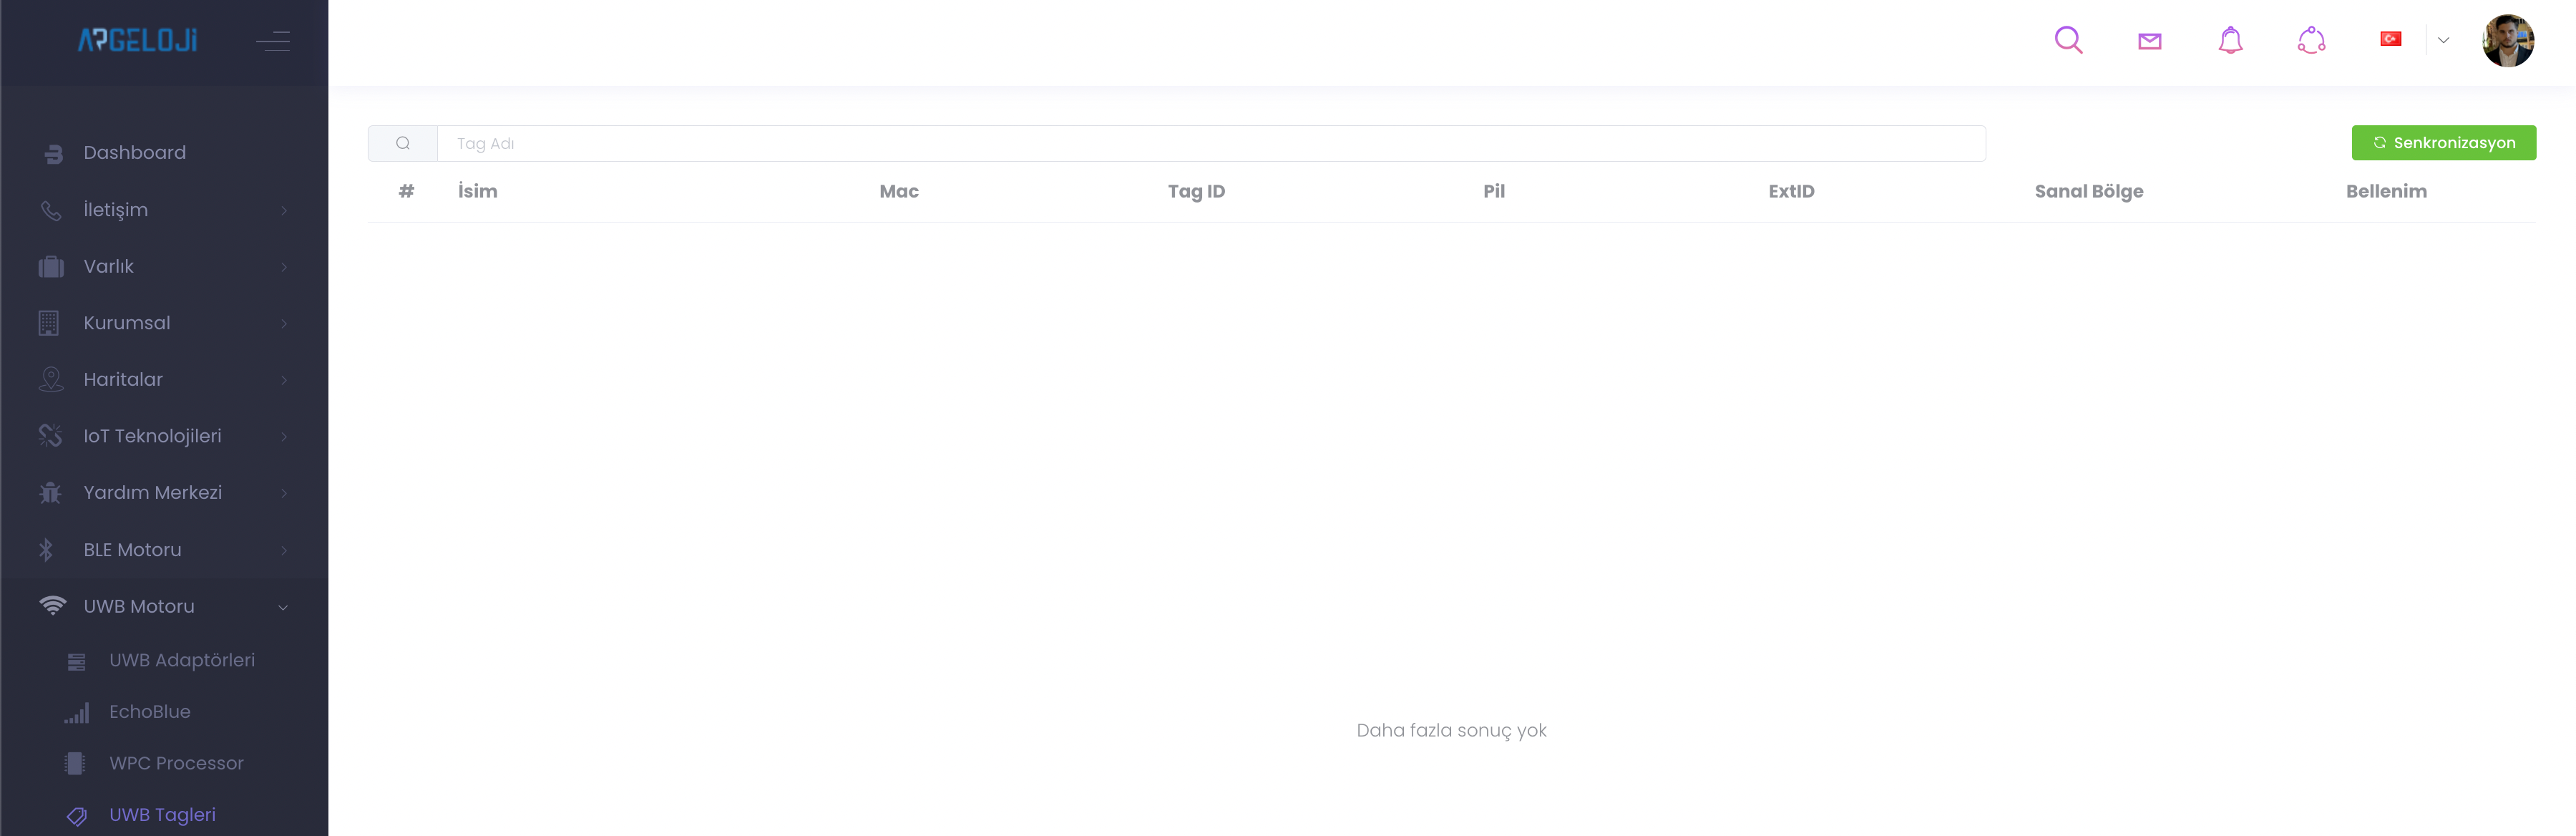2576x836 pixels.
Task: Open the notifications bell icon
Action: pyautogui.click(x=2230, y=41)
